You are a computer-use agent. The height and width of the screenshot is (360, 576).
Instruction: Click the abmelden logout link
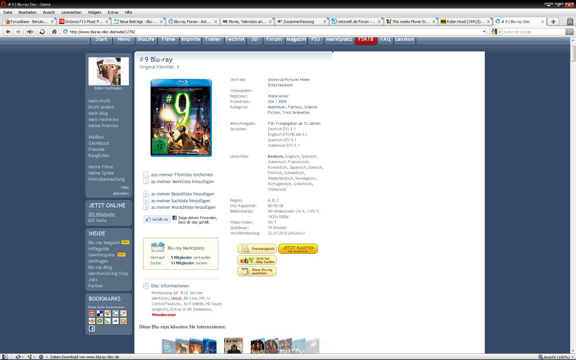pos(121,193)
